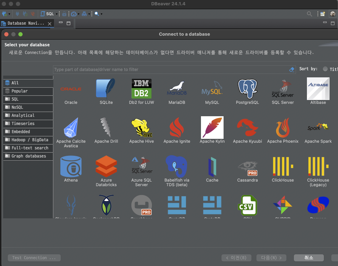The height and width of the screenshot is (266, 338).
Task: Choose the Altibase driver
Action: point(318,91)
